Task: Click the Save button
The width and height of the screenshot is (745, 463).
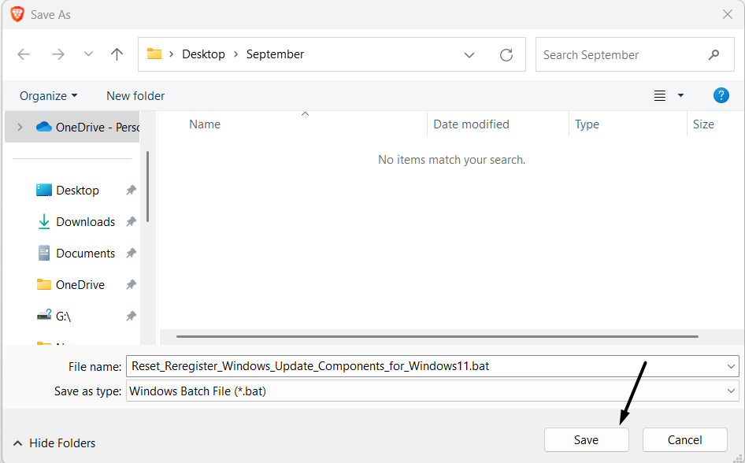Action: click(x=586, y=440)
